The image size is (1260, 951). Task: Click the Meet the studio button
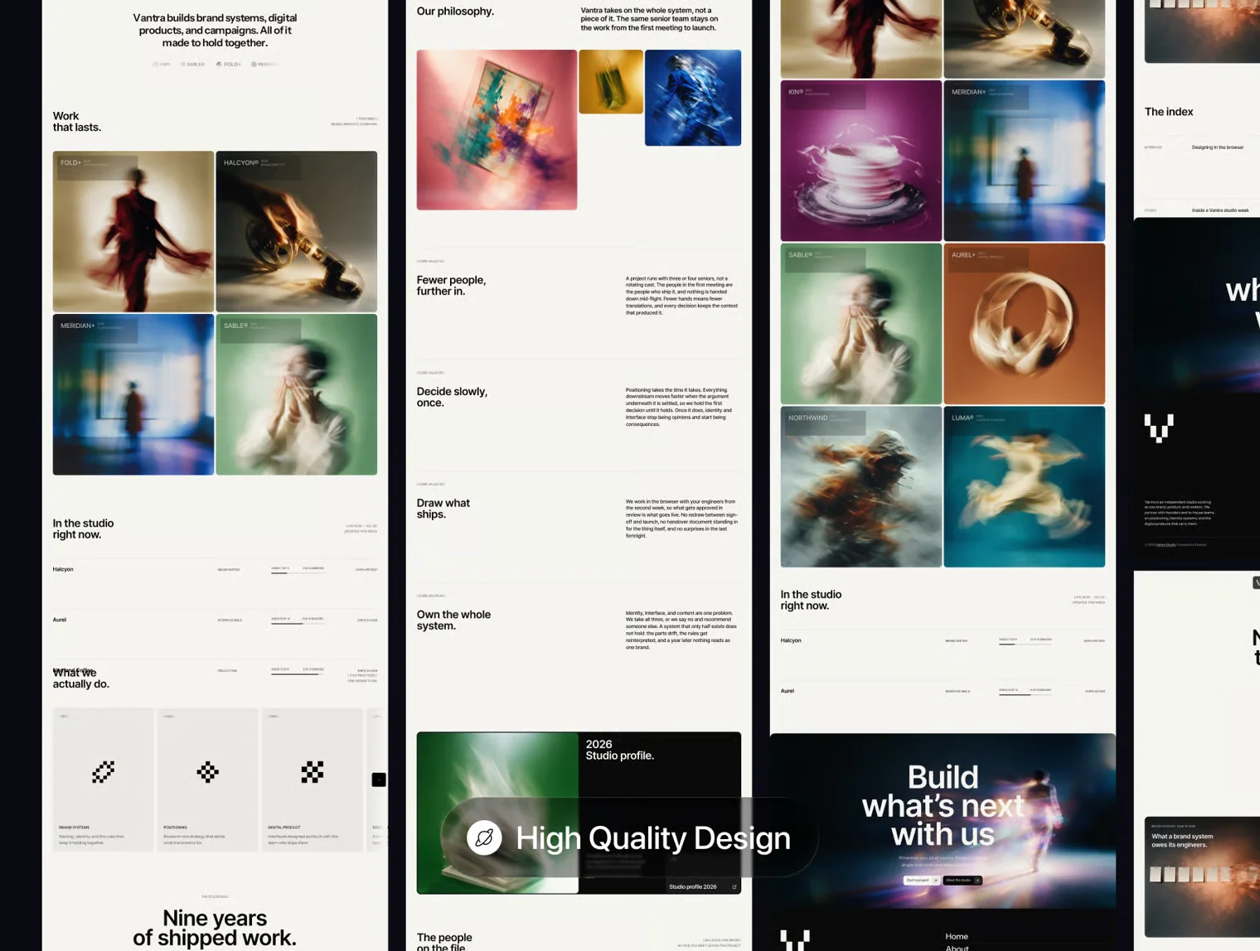tap(962, 881)
